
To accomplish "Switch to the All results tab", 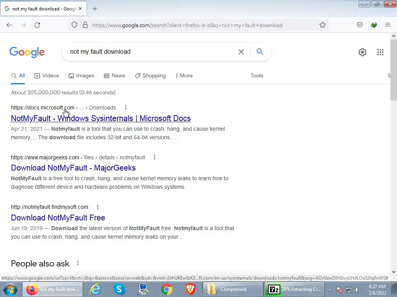I will click(x=18, y=75).
